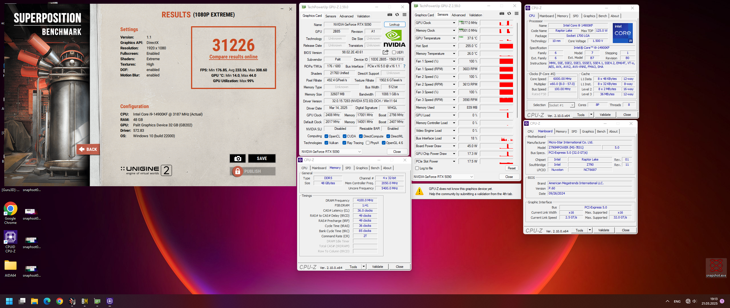Click the taskbar clock and date
This screenshot has width=730, height=308.
tap(709, 301)
